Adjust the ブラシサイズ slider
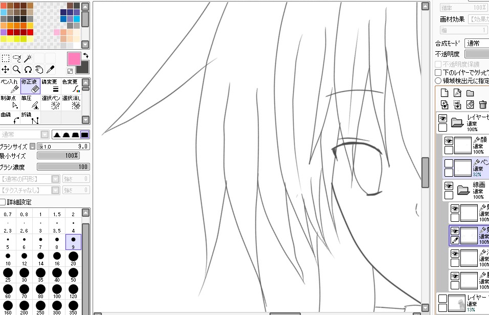This screenshot has width=489, height=315. pyautogui.click(x=63, y=146)
